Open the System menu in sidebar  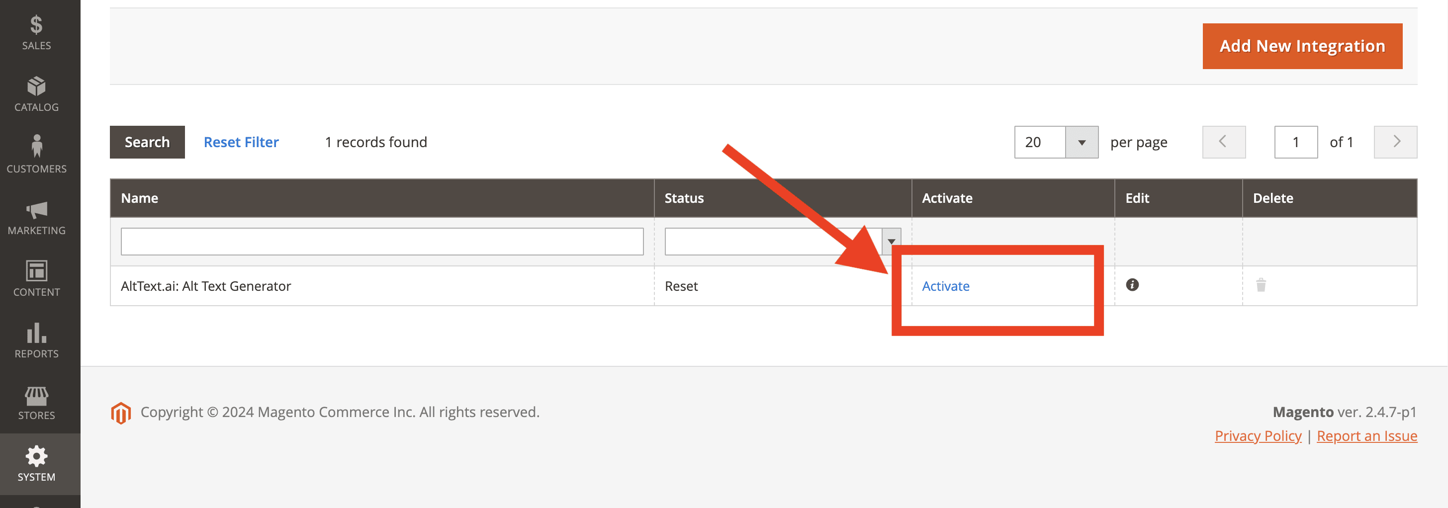click(36, 464)
